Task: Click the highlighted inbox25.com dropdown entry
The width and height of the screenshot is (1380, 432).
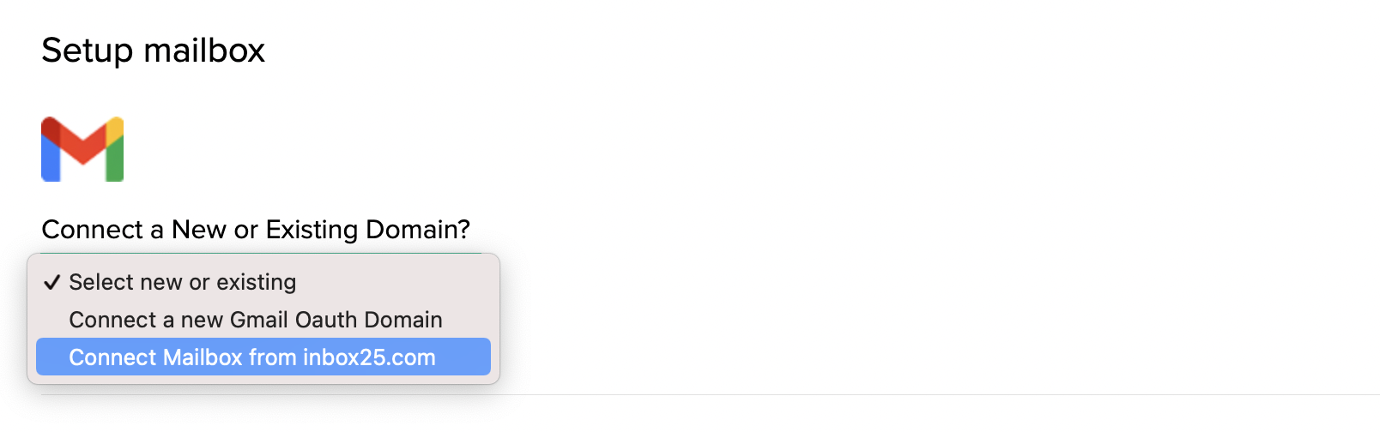Action: tap(263, 357)
